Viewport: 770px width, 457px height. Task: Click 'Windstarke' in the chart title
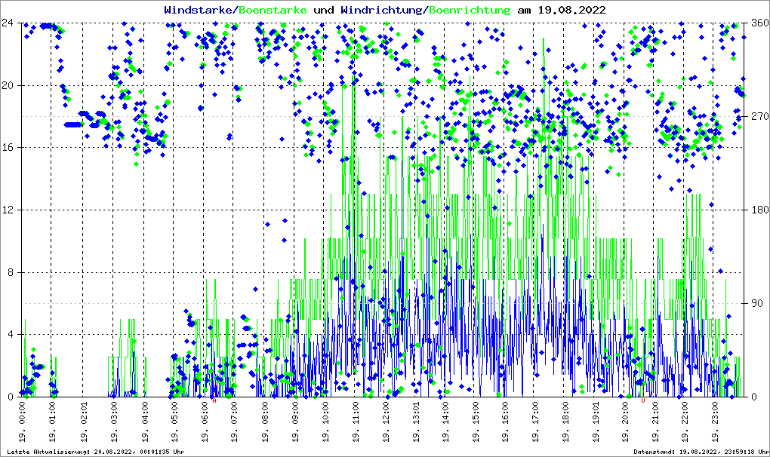pos(199,11)
